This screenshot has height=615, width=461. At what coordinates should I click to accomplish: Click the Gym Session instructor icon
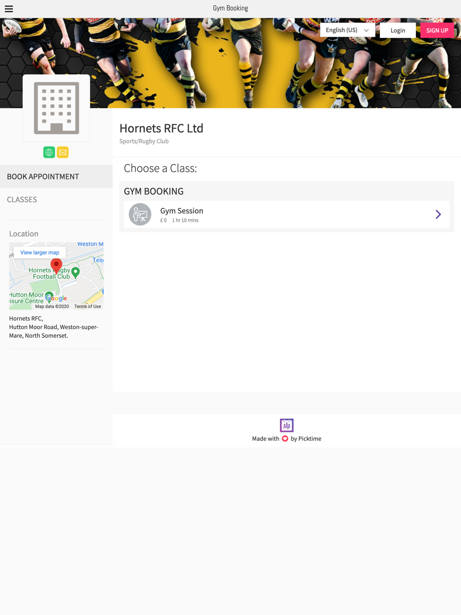coord(140,214)
